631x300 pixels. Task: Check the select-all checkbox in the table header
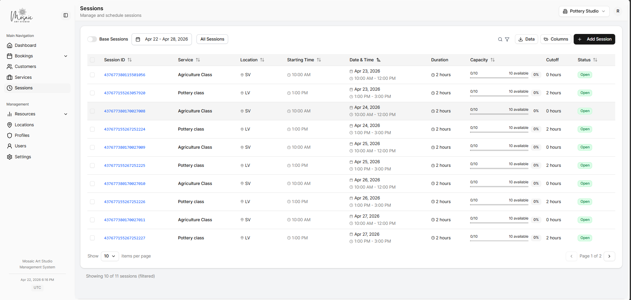point(92,60)
